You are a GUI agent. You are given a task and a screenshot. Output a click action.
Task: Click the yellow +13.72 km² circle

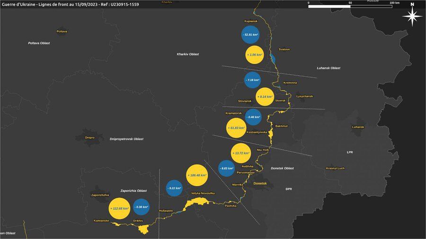241,153
